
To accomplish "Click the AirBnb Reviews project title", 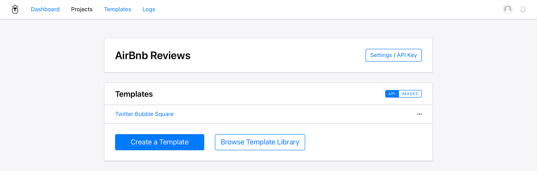I will [153, 55].
